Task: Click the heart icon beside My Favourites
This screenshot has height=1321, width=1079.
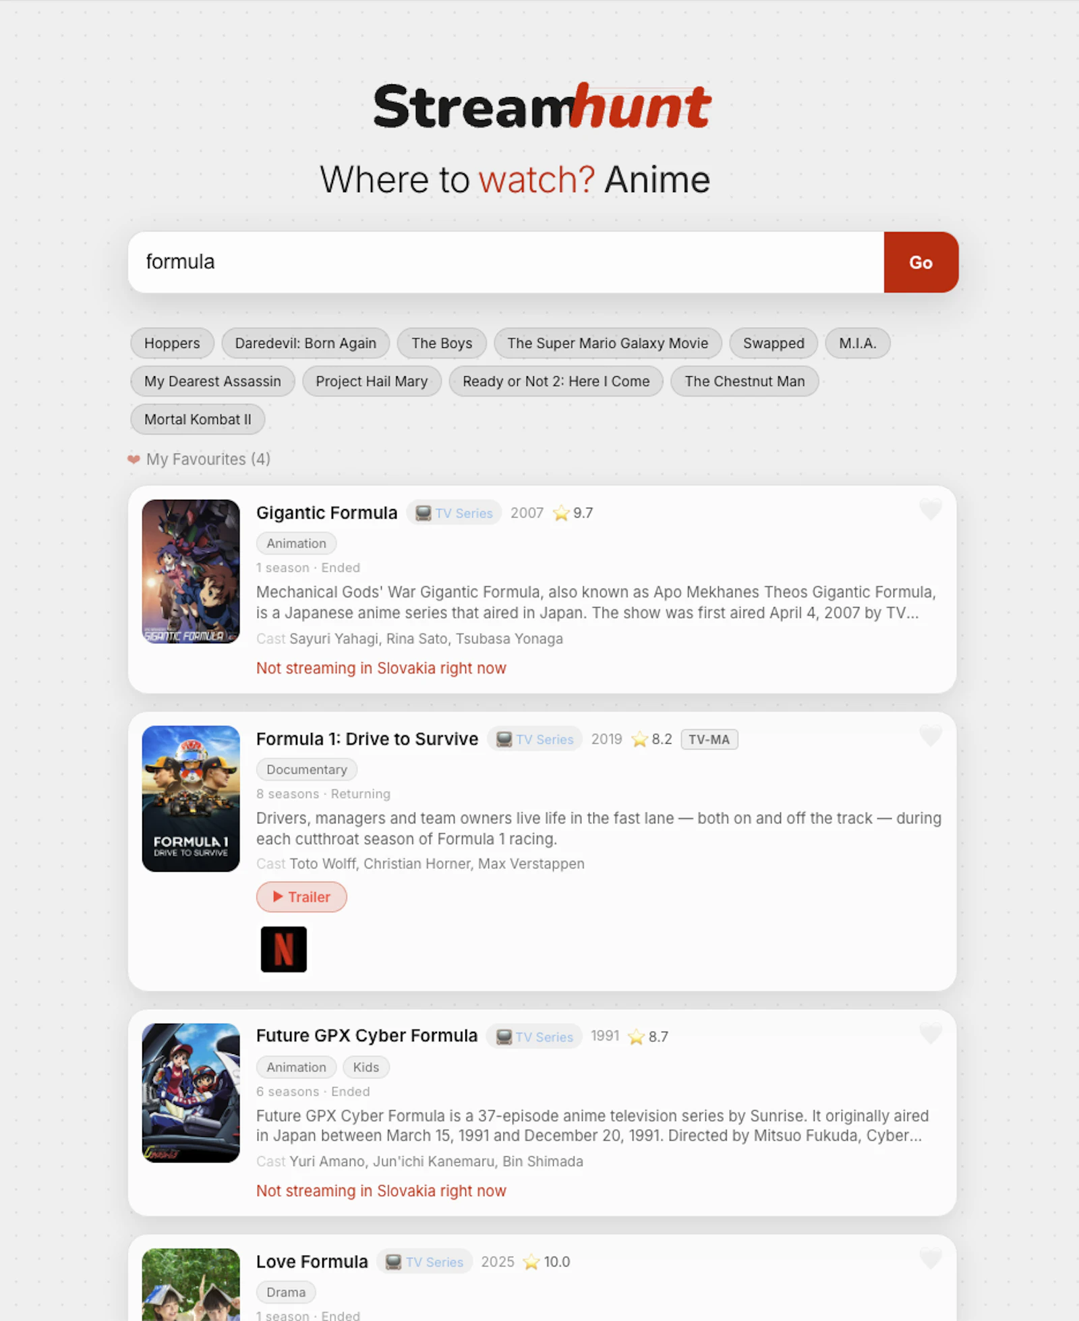Action: tap(134, 459)
